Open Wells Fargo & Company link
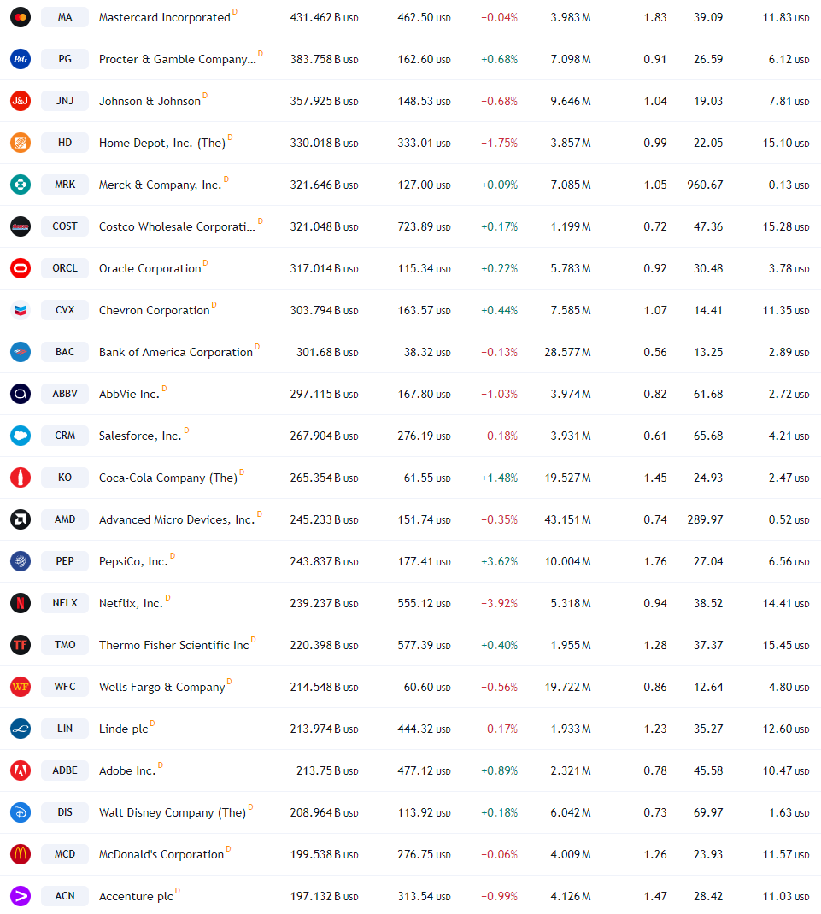Screen dimensions: 821x914 [161, 687]
